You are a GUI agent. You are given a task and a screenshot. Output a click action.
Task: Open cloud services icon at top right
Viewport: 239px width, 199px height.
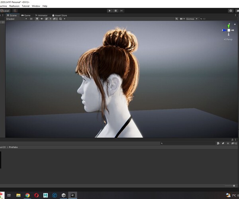237,11
